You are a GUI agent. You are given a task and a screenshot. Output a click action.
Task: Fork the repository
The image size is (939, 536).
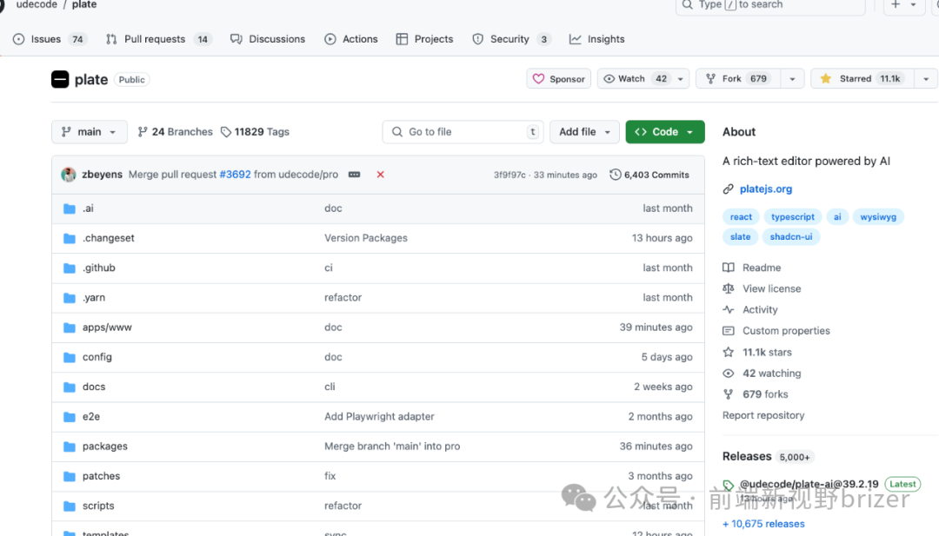[738, 79]
